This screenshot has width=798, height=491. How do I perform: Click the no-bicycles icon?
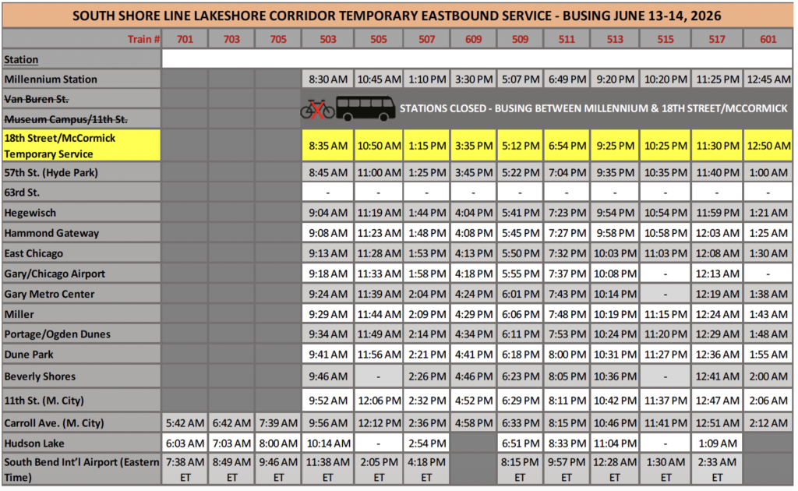317,109
